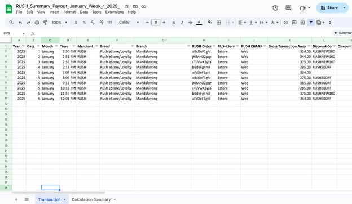Click the Help menu
Screen dimensions: 352x204
tap(132, 12)
